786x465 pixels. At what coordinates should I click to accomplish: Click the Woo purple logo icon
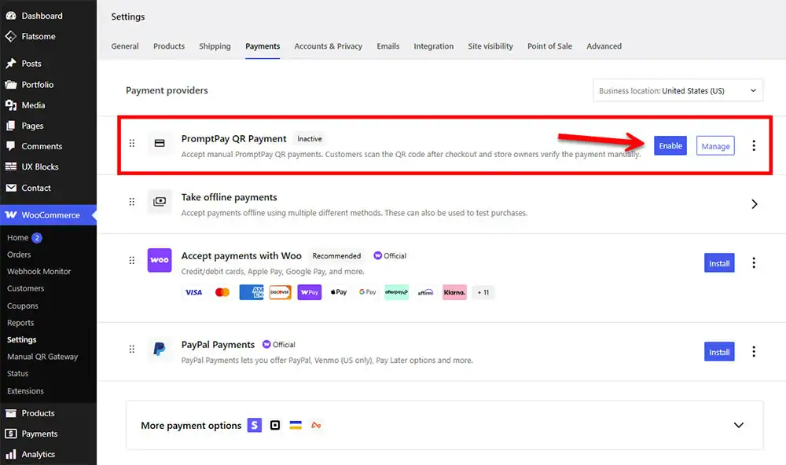[160, 260]
